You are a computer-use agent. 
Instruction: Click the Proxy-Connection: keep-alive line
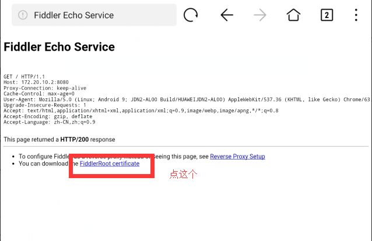(45, 88)
